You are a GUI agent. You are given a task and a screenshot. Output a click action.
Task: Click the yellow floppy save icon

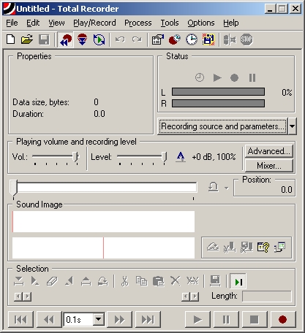pos(208,39)
